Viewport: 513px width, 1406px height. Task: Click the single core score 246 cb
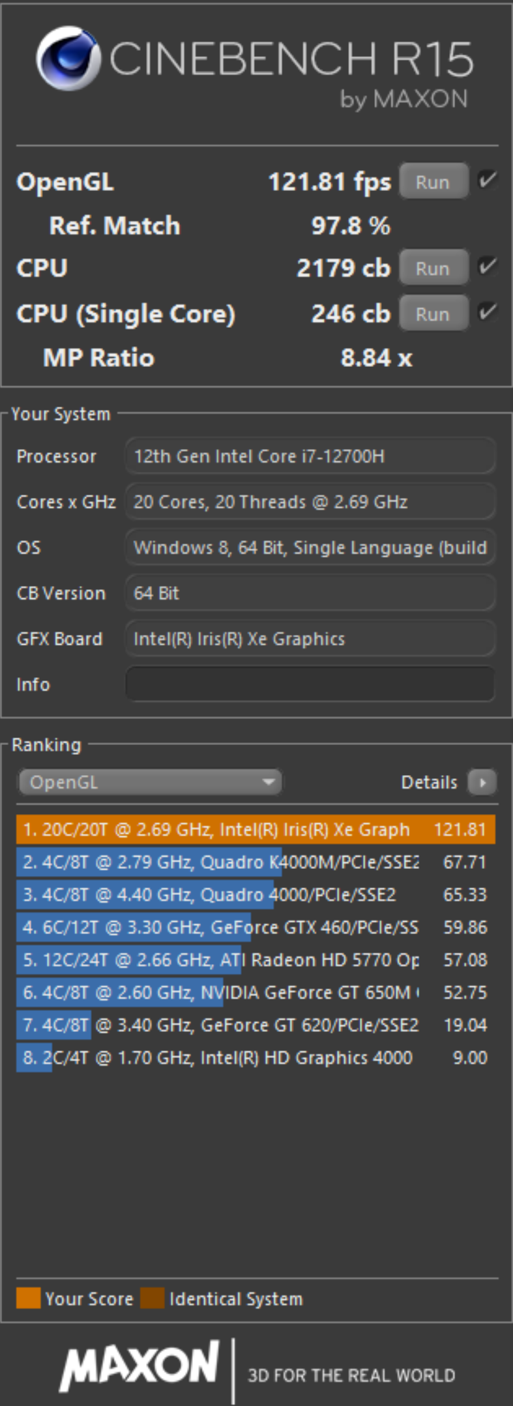pos(351,314)
